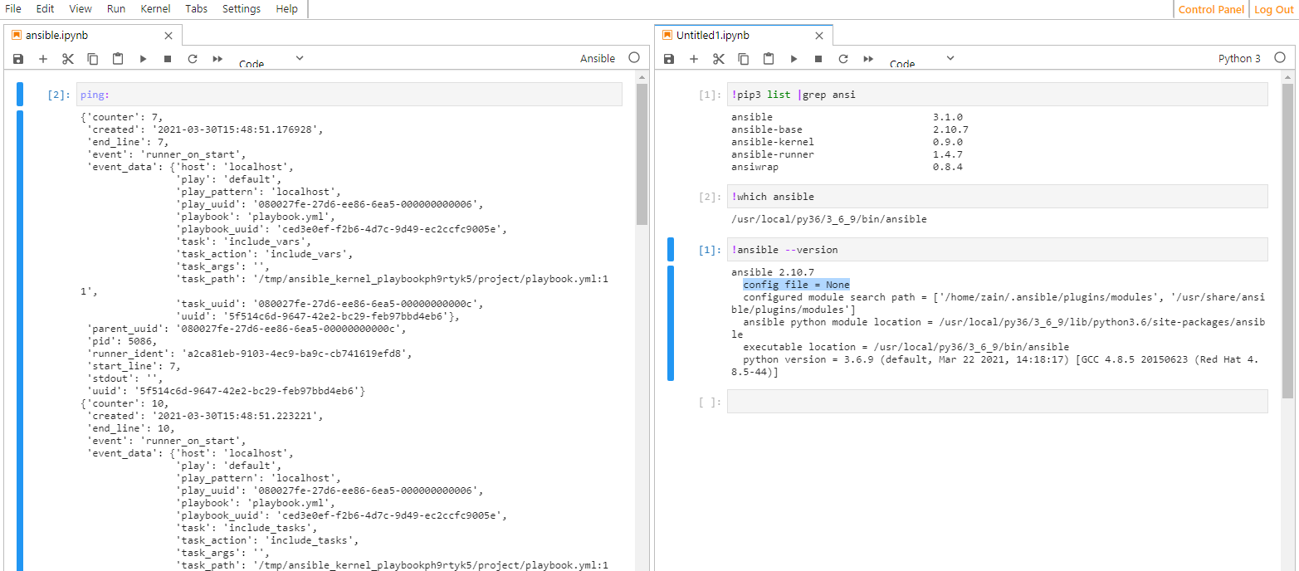Screen dimensions: 1299x571
Task: Copy the selected cell in Untitled1.ipynb
Action: 743,58
